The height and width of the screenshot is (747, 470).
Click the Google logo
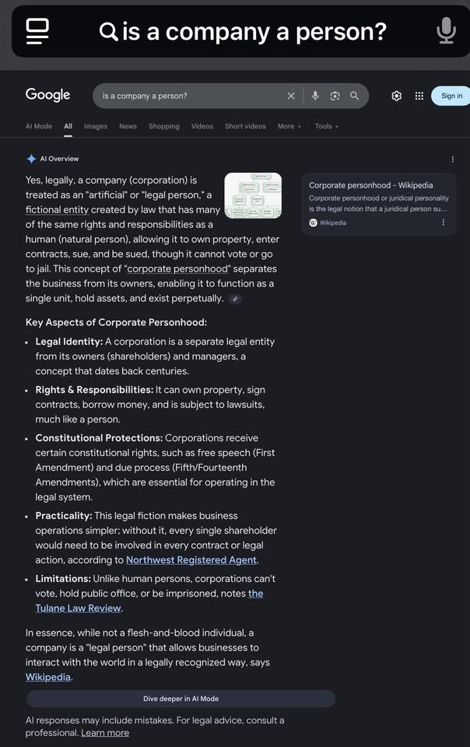coord(47,95)
